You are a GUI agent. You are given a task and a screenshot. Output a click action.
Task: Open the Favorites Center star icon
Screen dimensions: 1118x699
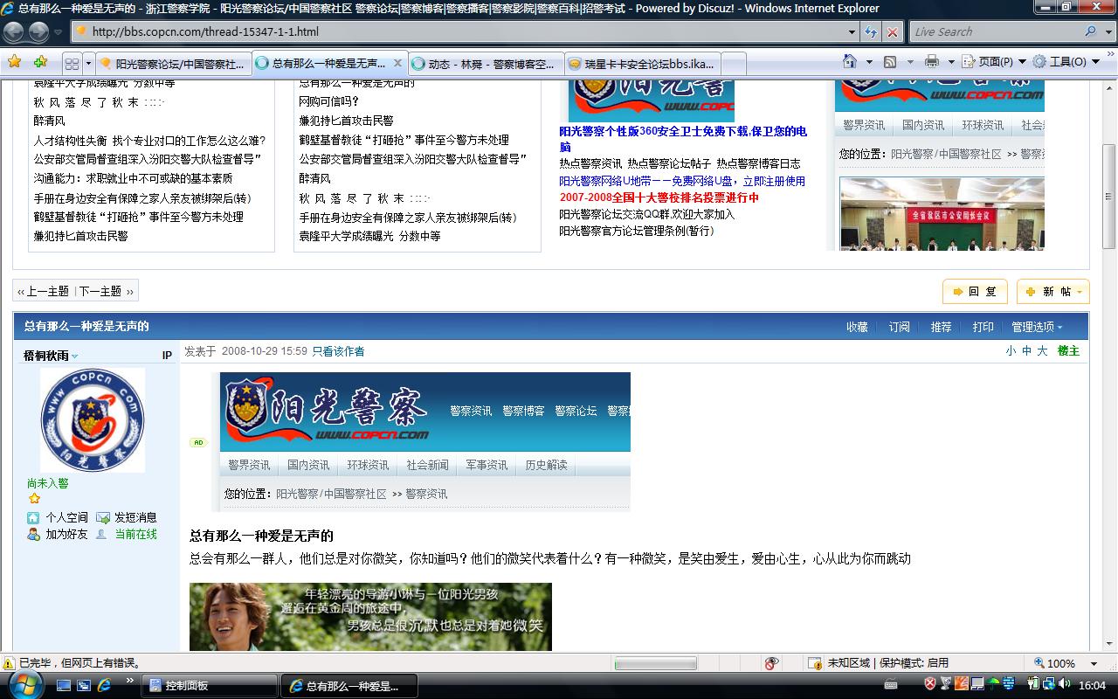[x=14, y=62]
